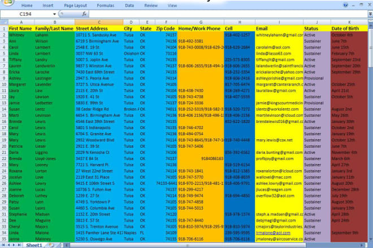Select the 'Street Address' header cell

tap(99, 29)
